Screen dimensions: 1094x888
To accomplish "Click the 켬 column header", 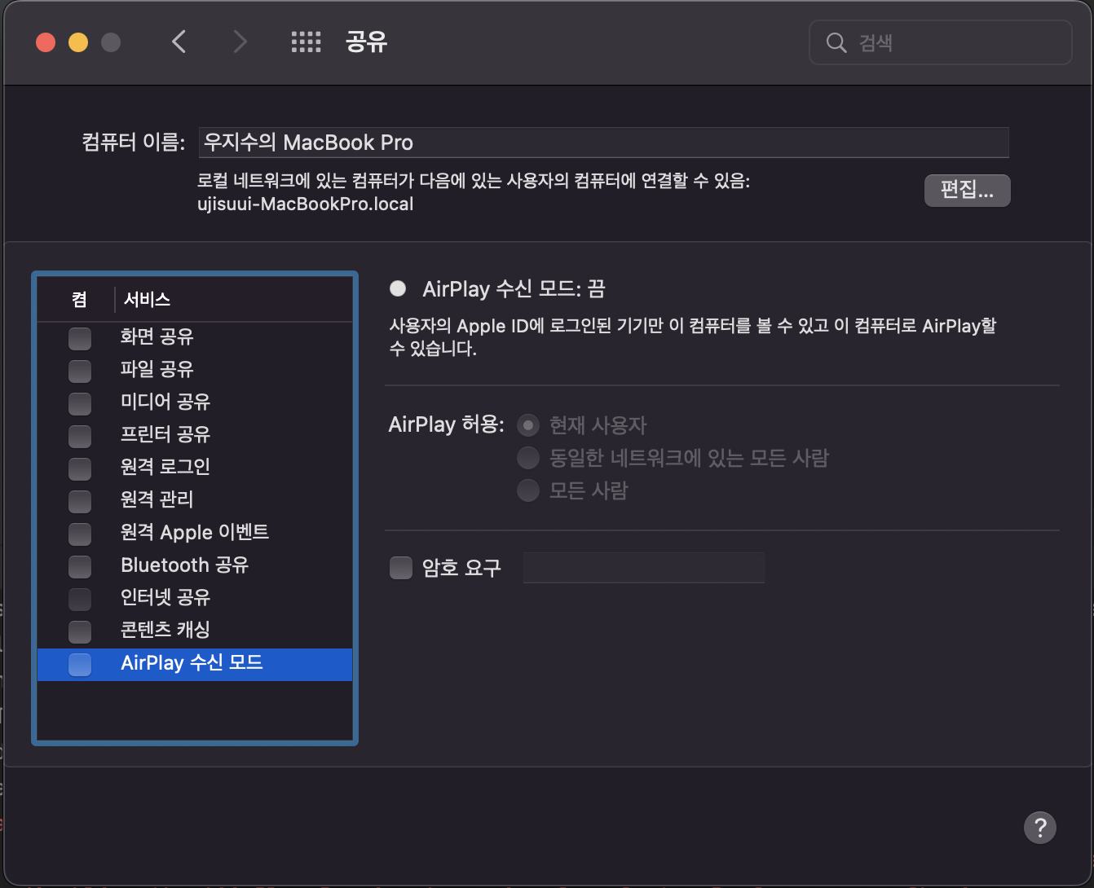I will 79,300.
